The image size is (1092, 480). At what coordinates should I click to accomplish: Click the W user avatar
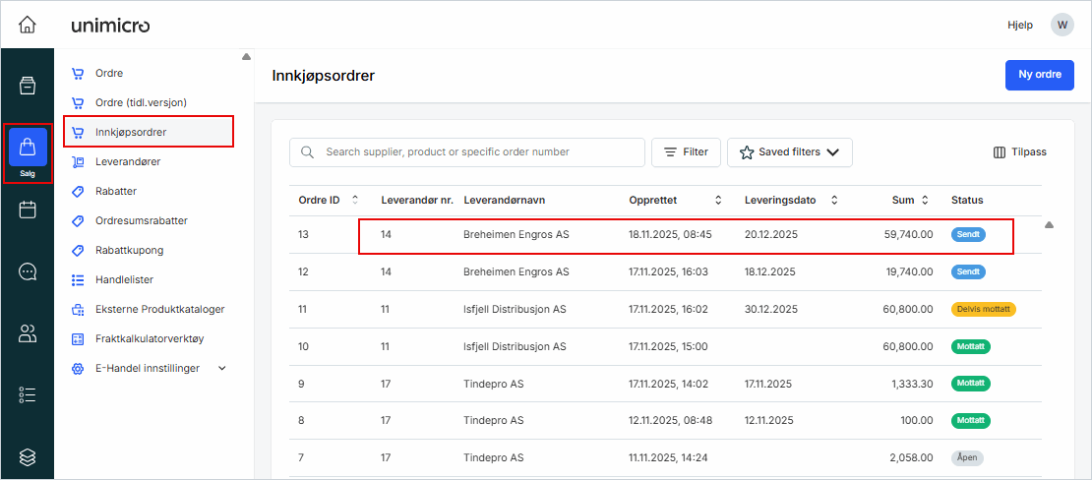(x=1062, y=25)
